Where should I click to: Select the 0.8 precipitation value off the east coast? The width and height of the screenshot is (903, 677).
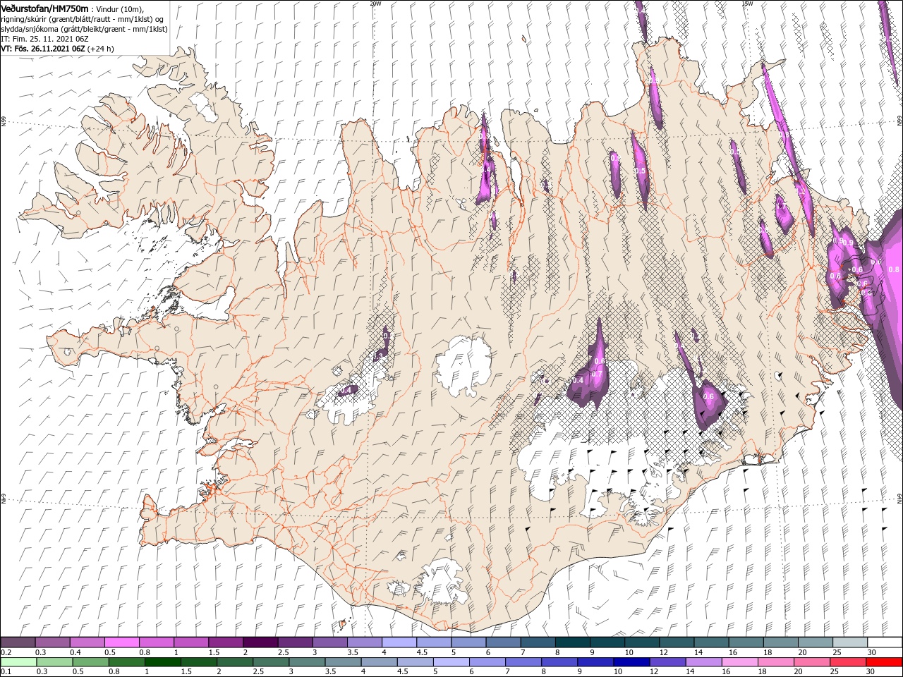[893, 269]
